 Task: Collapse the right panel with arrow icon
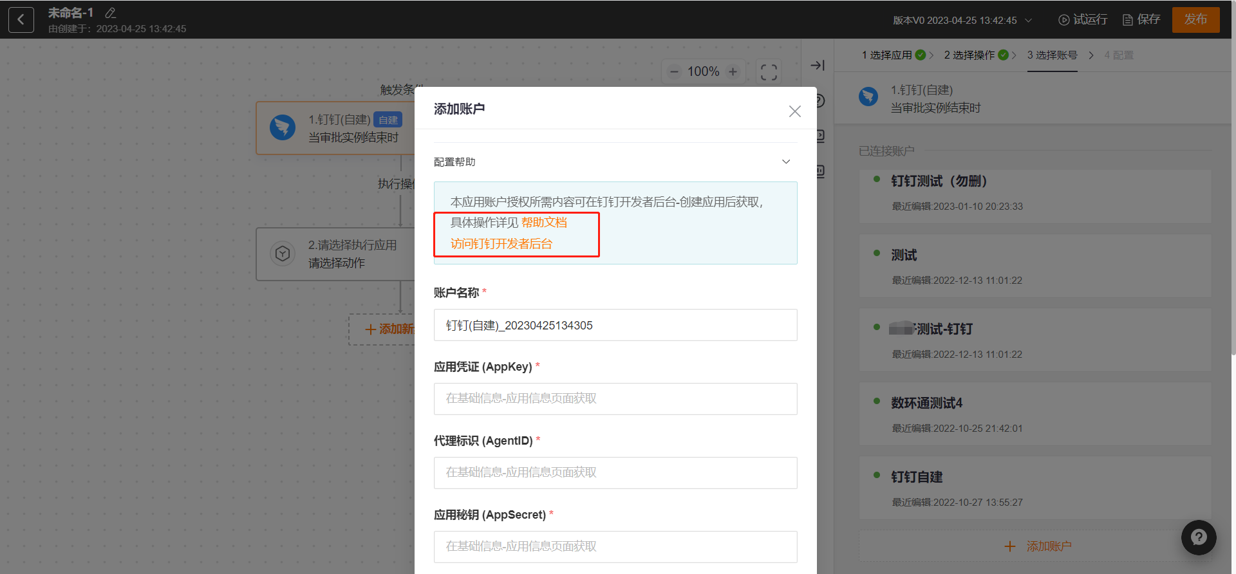pyautogui.click(x=818, y=65)
